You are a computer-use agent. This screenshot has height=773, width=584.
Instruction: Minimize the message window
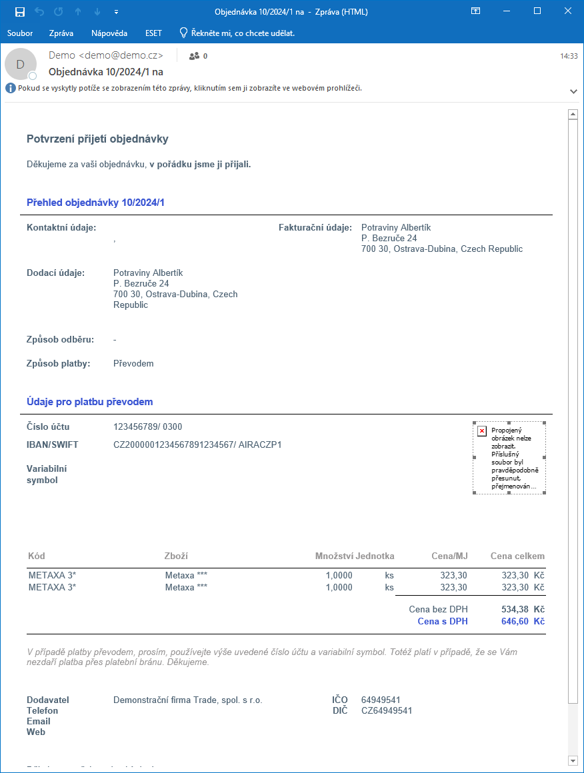pos(507,11)
